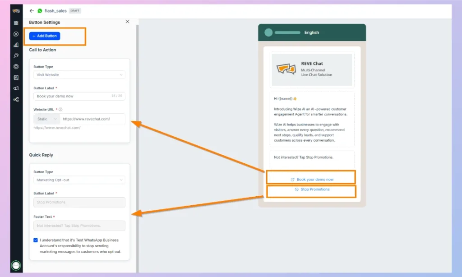Open the campaigns megaphone sidebar icon
Screen dimensions: 462x277
point(16,88)
